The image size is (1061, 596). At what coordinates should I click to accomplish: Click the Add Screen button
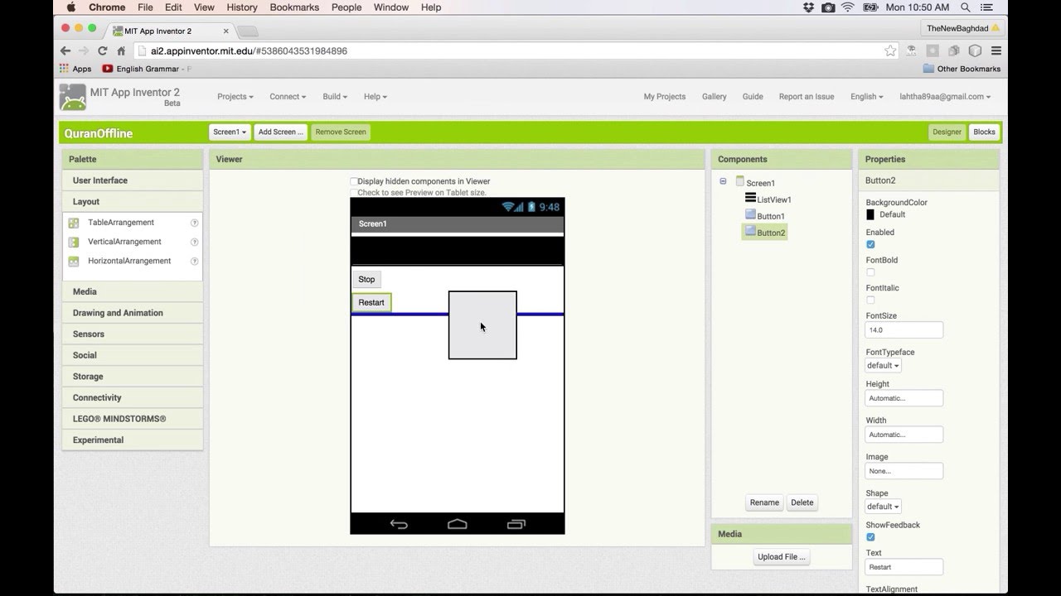click(x=281, y=132)
